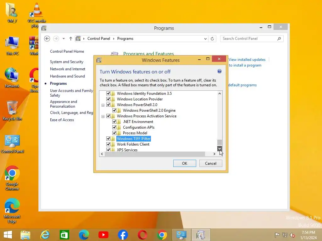Open network status tray icon

click(x=285, y=235)
